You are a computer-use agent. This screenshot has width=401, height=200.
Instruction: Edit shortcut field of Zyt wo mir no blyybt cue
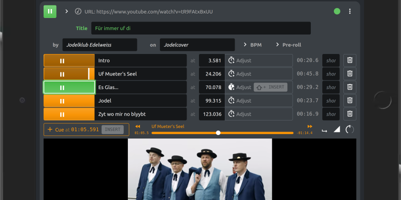331,114
